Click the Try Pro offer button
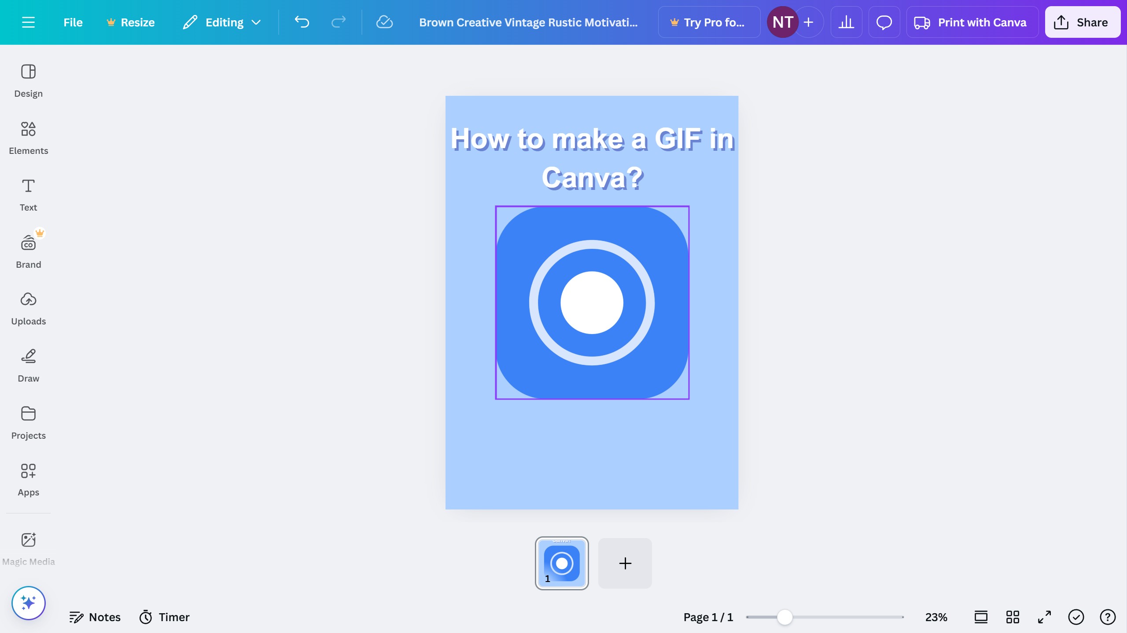Image resolution: width=1127 pixels, height=633 pixels. point(709,22)
